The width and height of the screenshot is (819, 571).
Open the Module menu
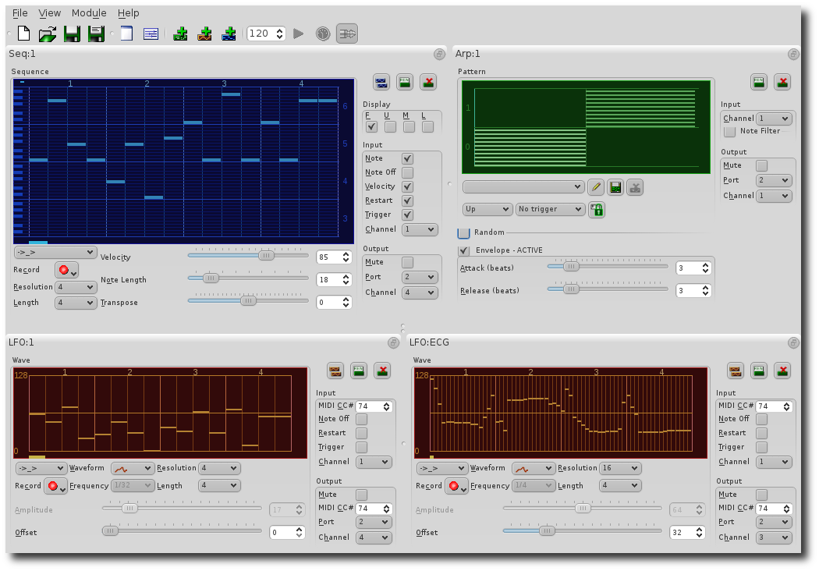89,12
